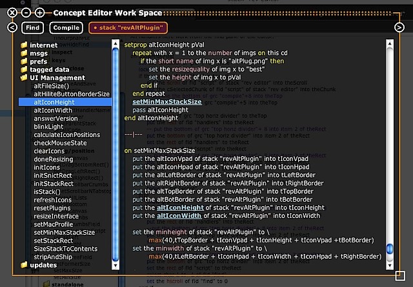Screen dimensions: 413x287
Task: Select calculateIconPositions handler
Action: click(x=67, y=135)
